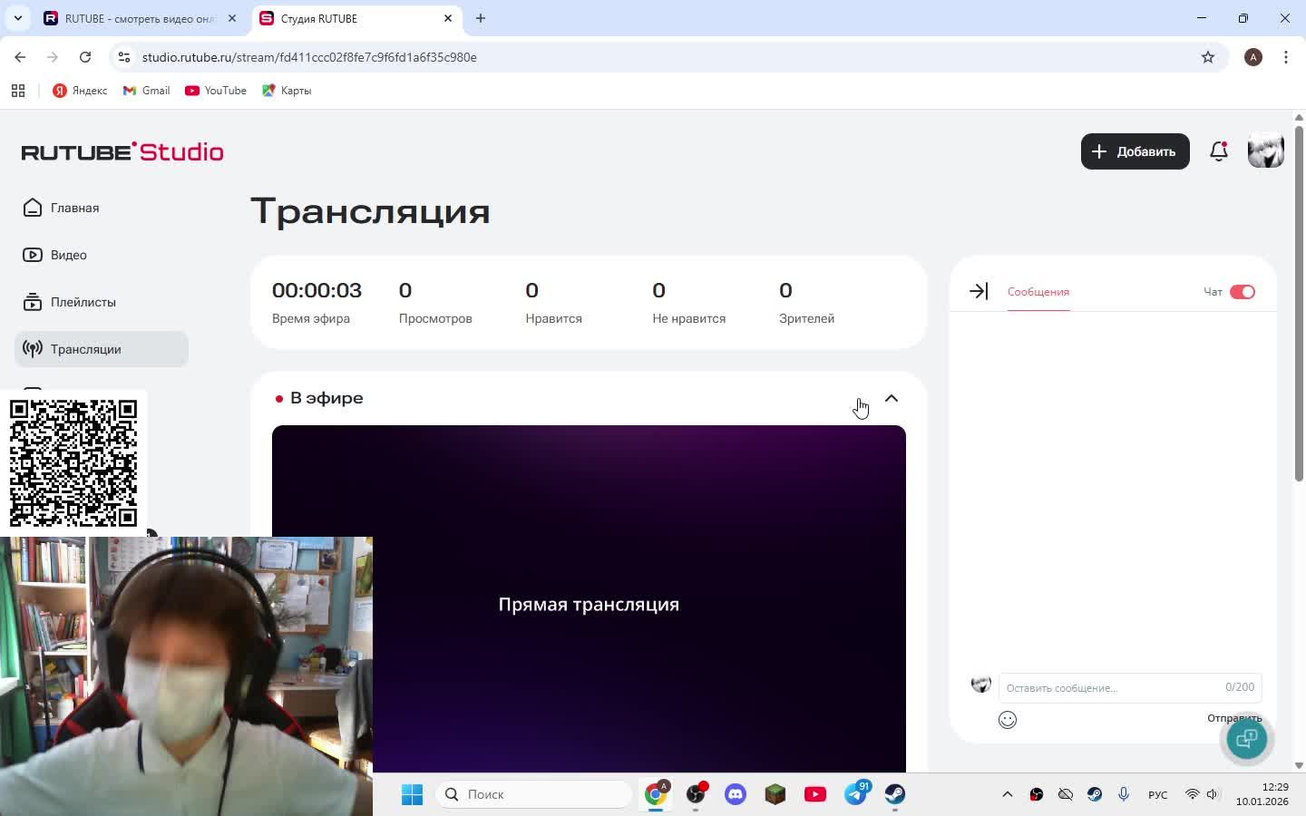Open notifications bell icon
1306x816 pixels.
pyautogui.click(x=1219, y=151)
